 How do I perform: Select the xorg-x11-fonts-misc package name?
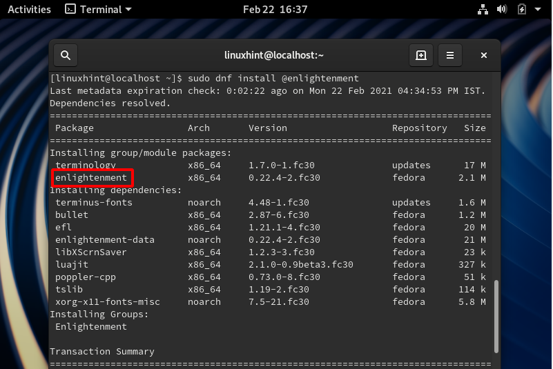tap(108, 302)
